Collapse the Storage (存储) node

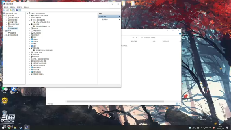point(4,31)
